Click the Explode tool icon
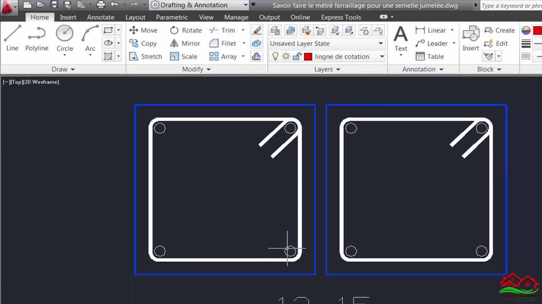 pyautogui.click(x=256, y=43)
